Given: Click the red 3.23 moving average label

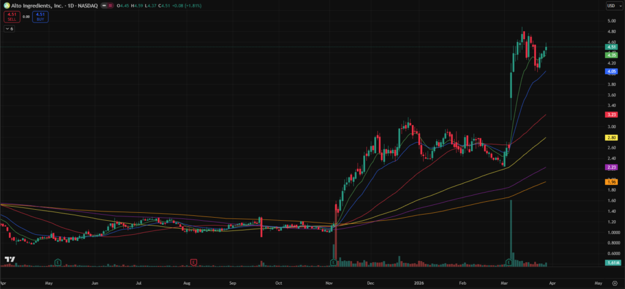Looking at the screenshot, I should coord(611,115).
